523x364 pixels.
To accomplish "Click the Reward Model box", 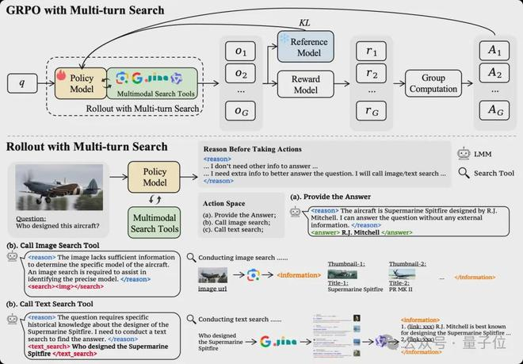I will tap(306, 84).
